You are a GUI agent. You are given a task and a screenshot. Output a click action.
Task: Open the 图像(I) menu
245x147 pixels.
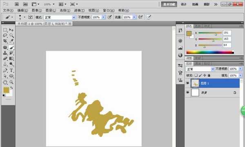point(37,11)
